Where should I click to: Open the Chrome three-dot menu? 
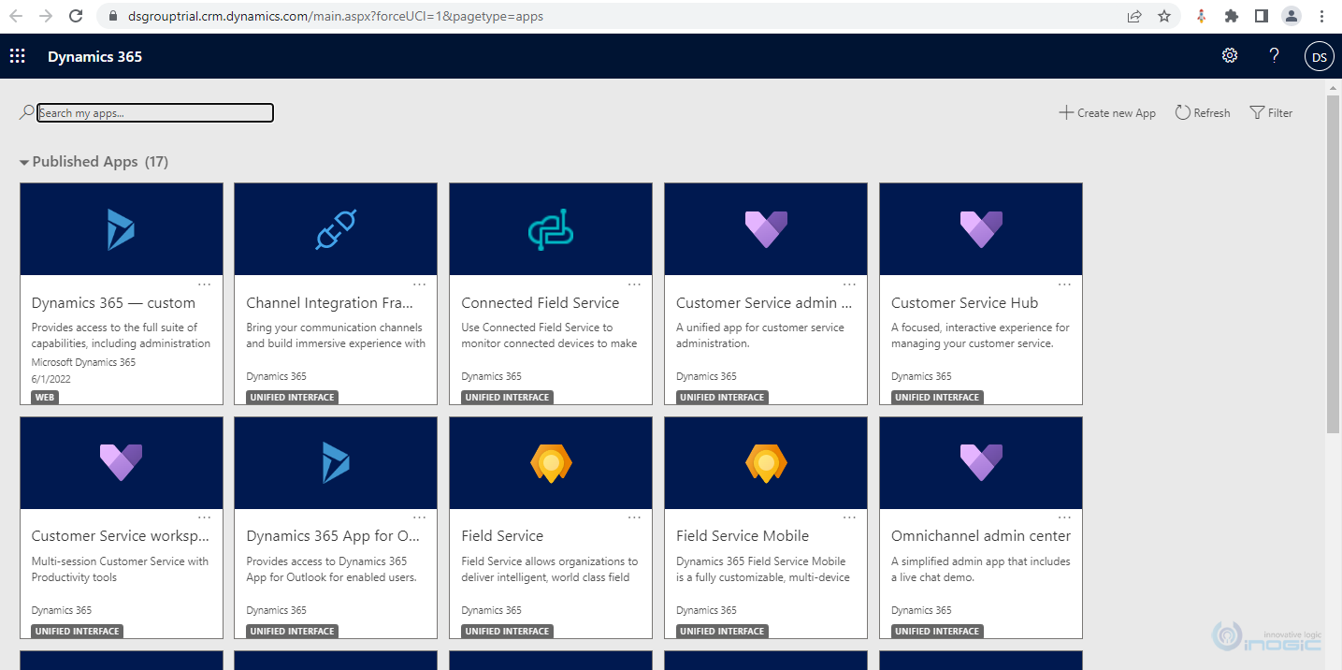[1321, 16]
